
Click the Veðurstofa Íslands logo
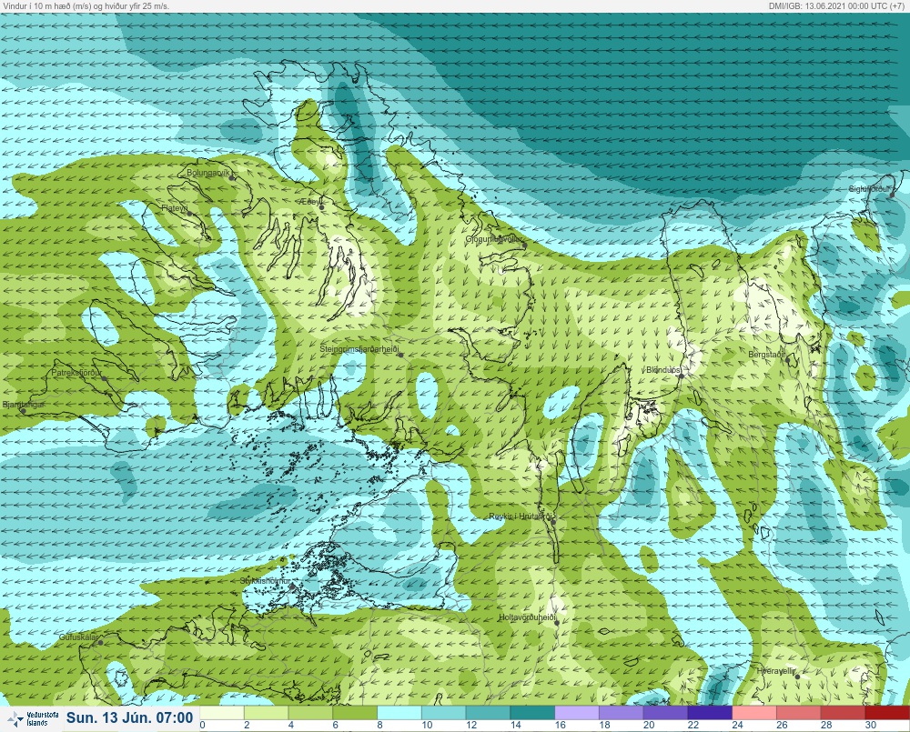(35, 718)
